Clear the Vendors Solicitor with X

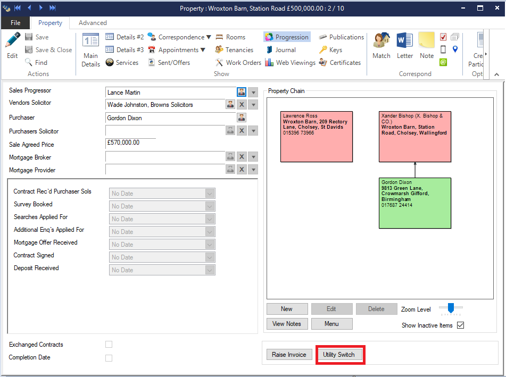(x=242, y=104)
